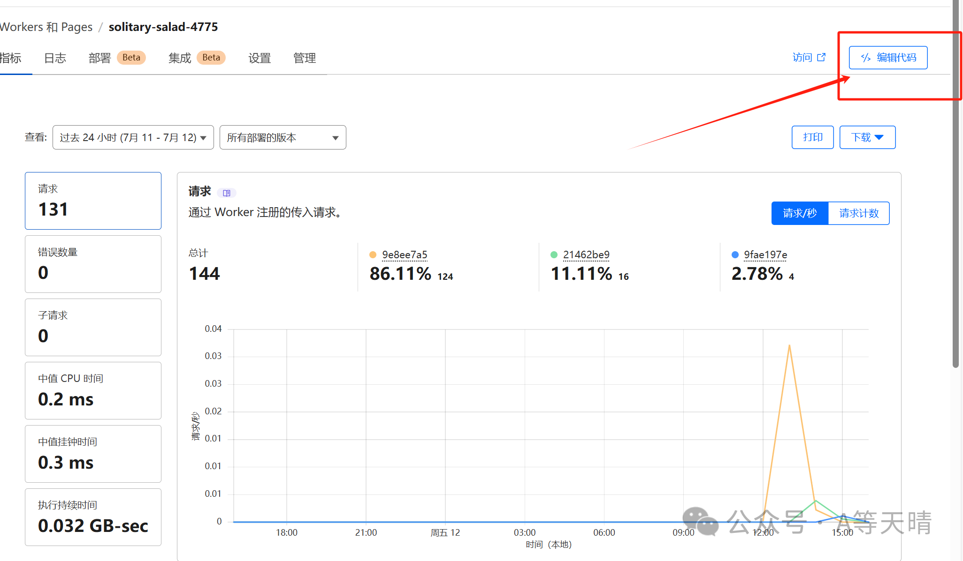
Task: Select the 中值 CPU 时间 metric card
Action: [93, 390]
